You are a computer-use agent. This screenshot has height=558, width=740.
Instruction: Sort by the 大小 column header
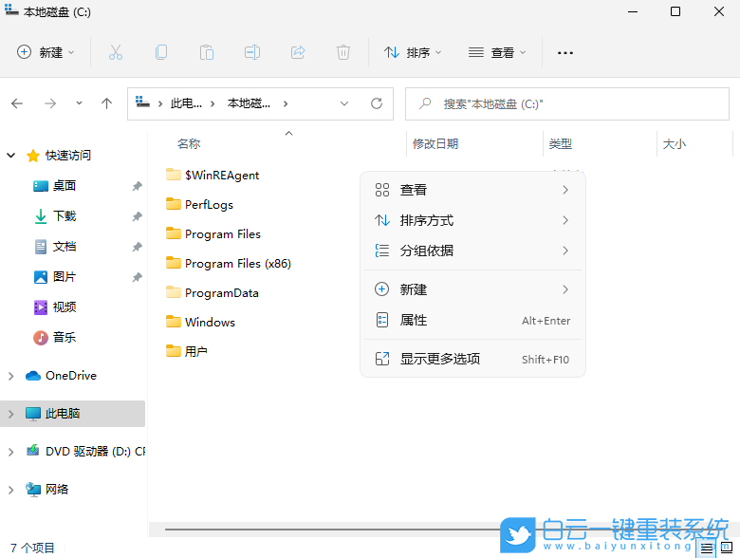674,143
